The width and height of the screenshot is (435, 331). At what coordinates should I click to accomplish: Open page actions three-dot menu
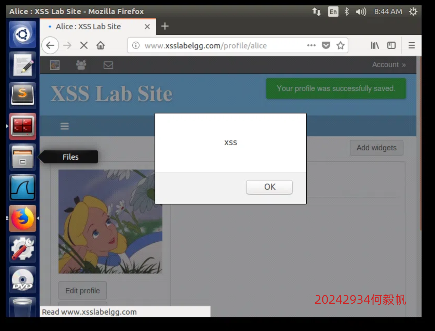point(311,45)
